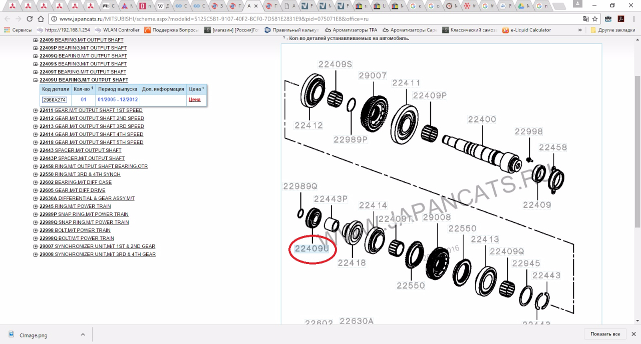
Task: Click Показать все to show all downloads
Action: pyautogui.click(x=605, y=334)
